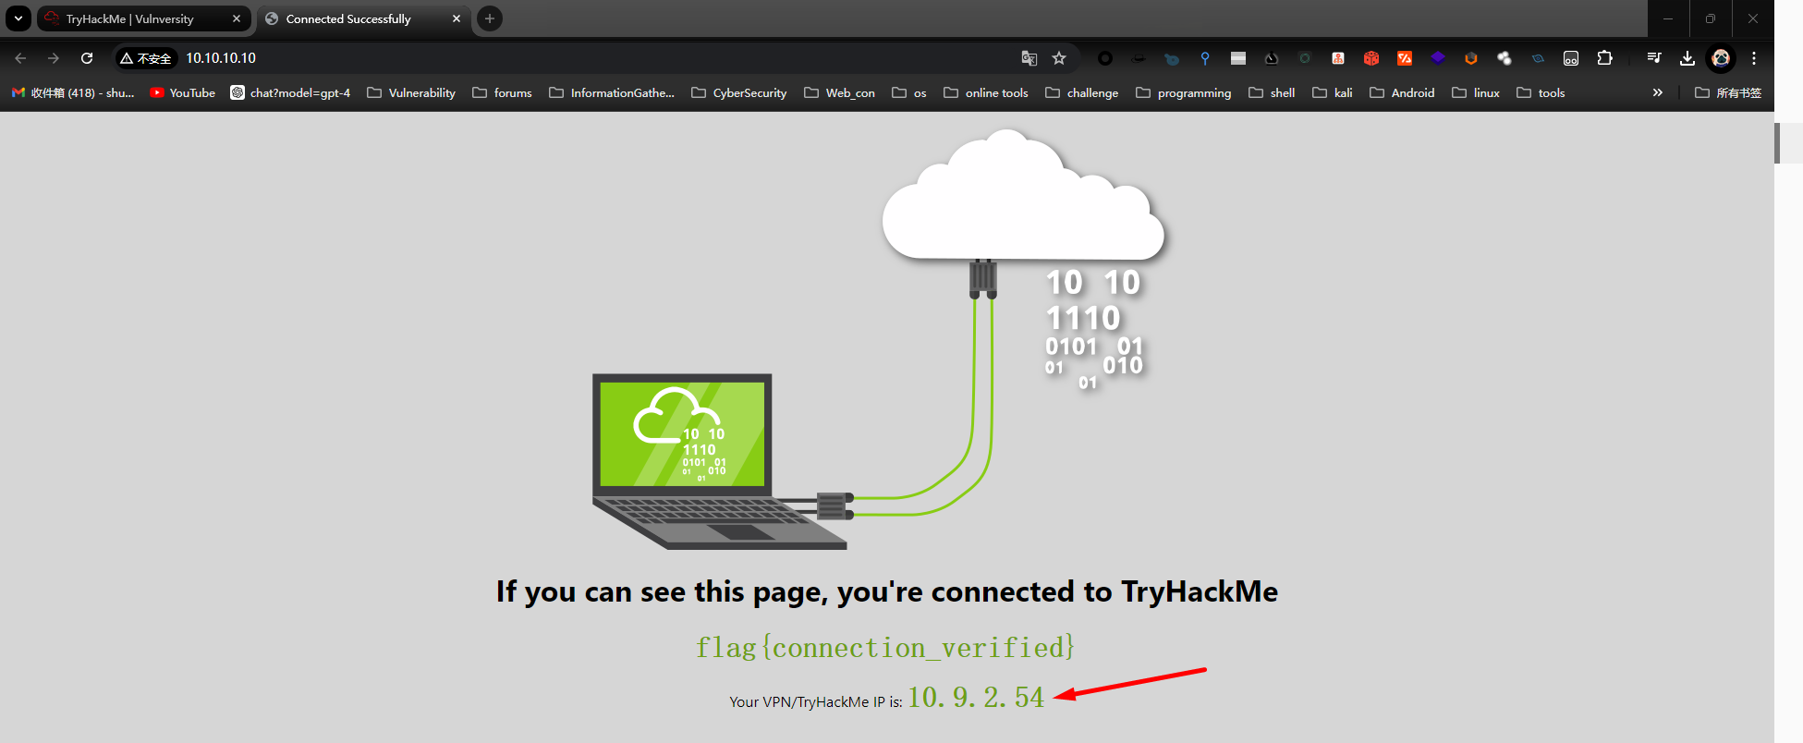
Task: Open the red dice extension icon
Action: [x=1371, y=58]
